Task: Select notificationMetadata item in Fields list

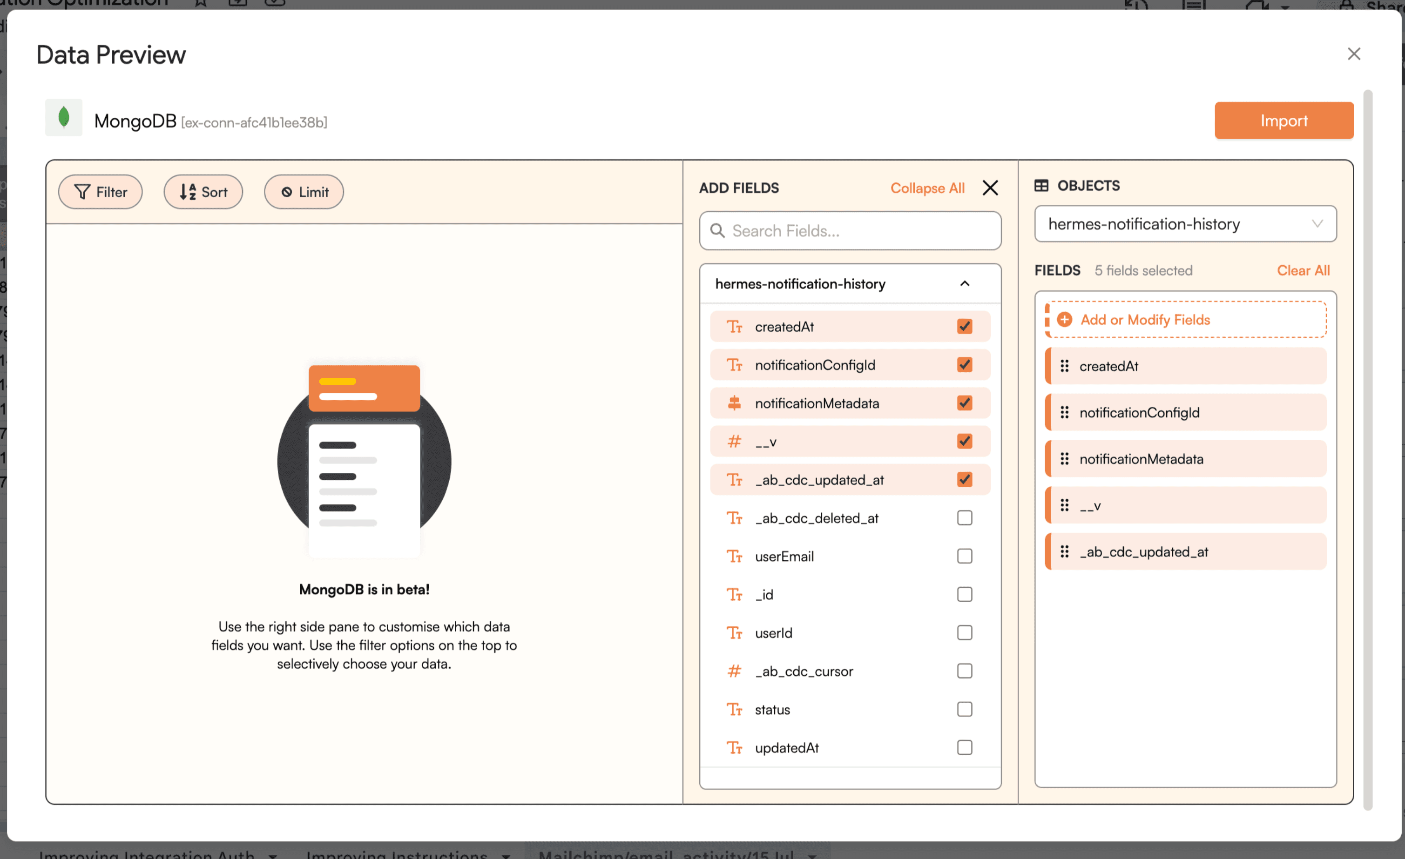Action: [x=1186, y=459]
